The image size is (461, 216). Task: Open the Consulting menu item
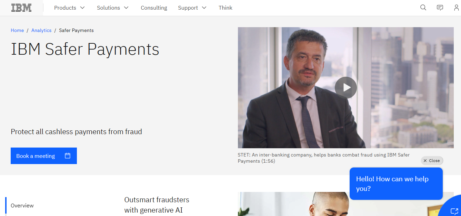(154, 8)
